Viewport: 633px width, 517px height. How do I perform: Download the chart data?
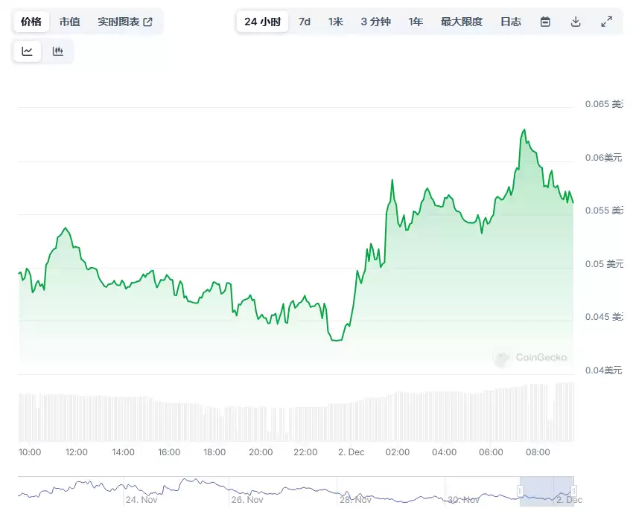click(x=575, y=22)
